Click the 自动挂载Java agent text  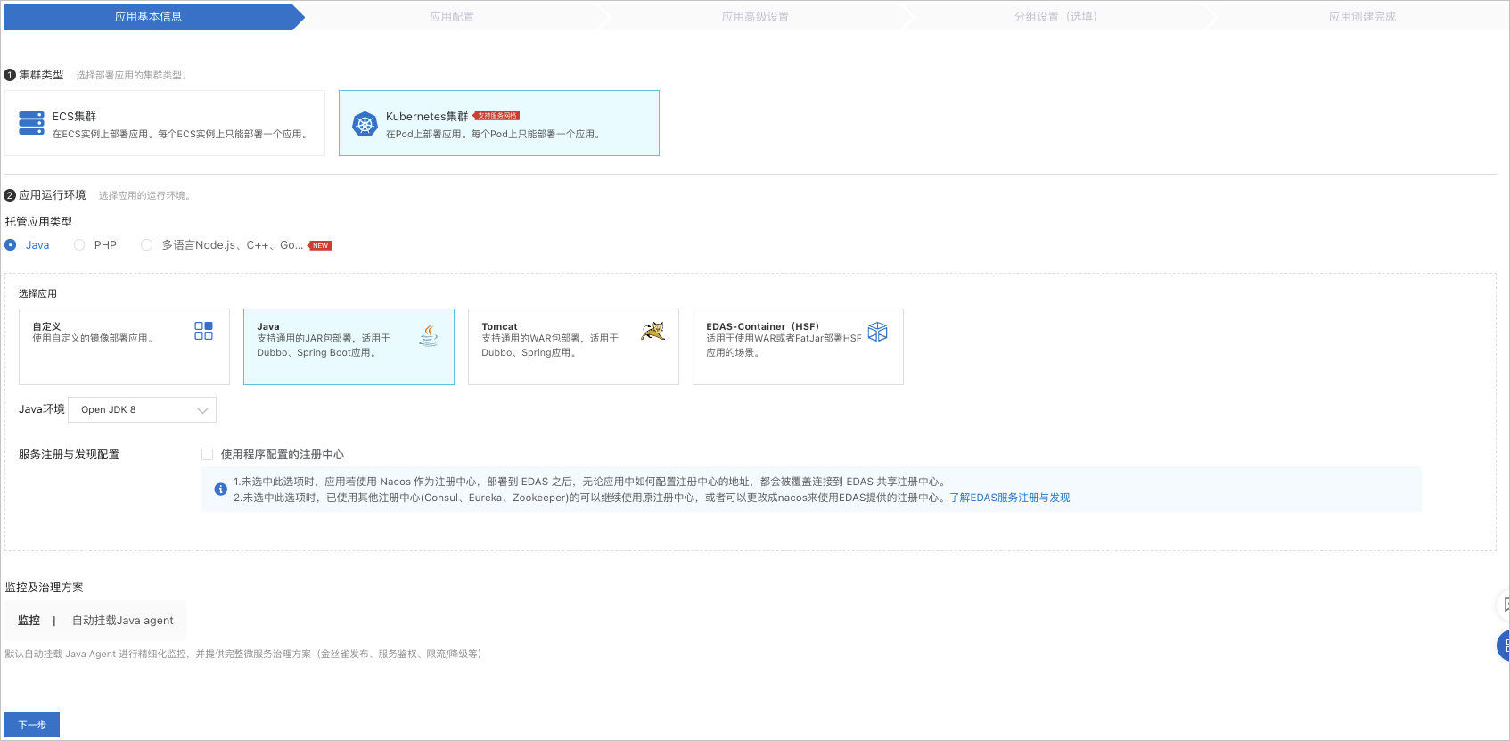pyautogui.click(x=123, y=621)
